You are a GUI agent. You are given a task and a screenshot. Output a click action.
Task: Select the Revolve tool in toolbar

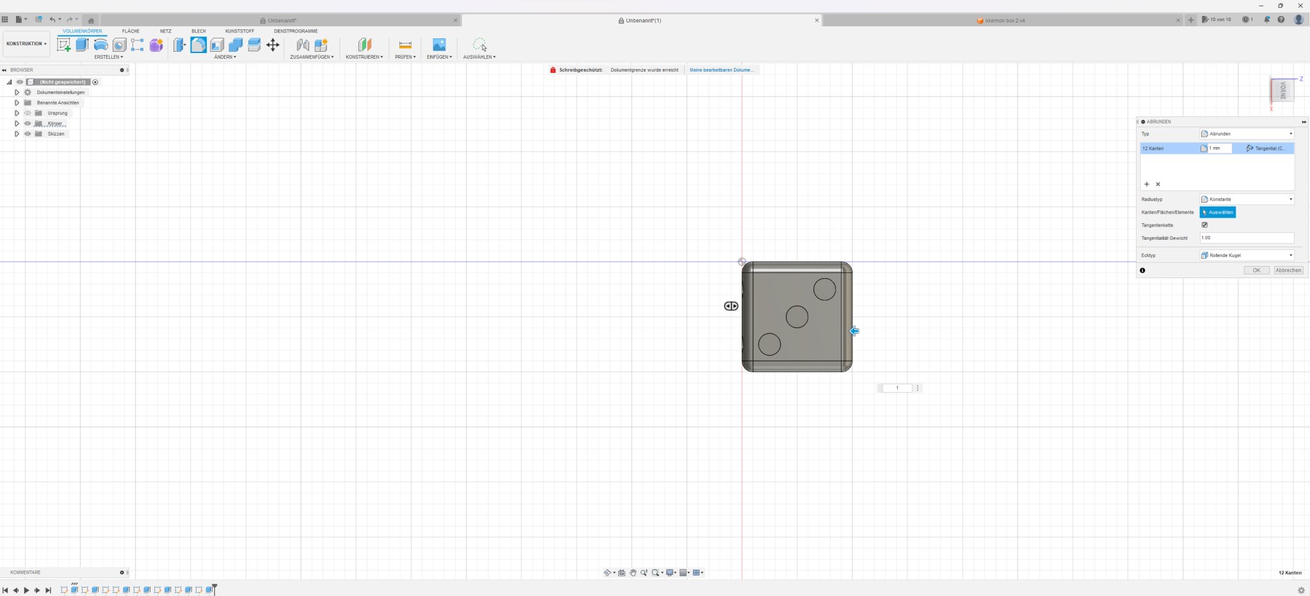100,45
